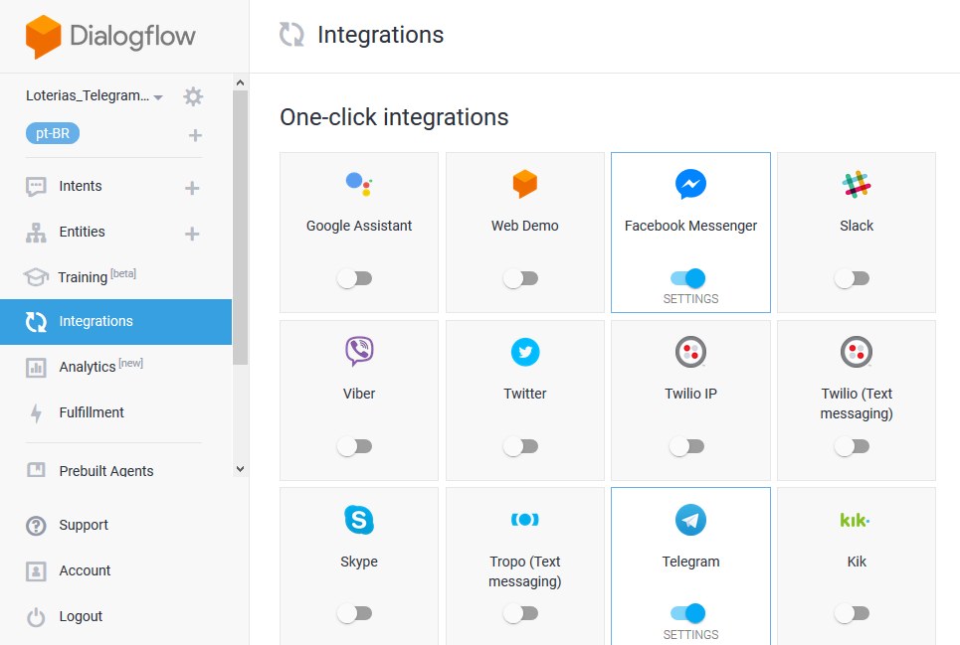Click the Slack logo icon
The width and height of the screenshot is (960, 645).
coord(856,185)
